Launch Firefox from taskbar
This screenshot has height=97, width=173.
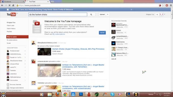click(58, 94)
